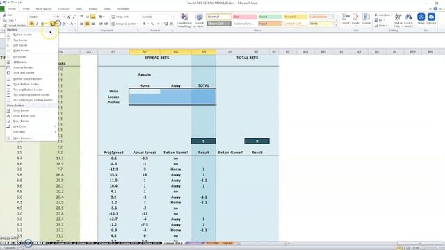Open the font name combo box
Screen dimensions: 445x250
click(x=42, y=17)
